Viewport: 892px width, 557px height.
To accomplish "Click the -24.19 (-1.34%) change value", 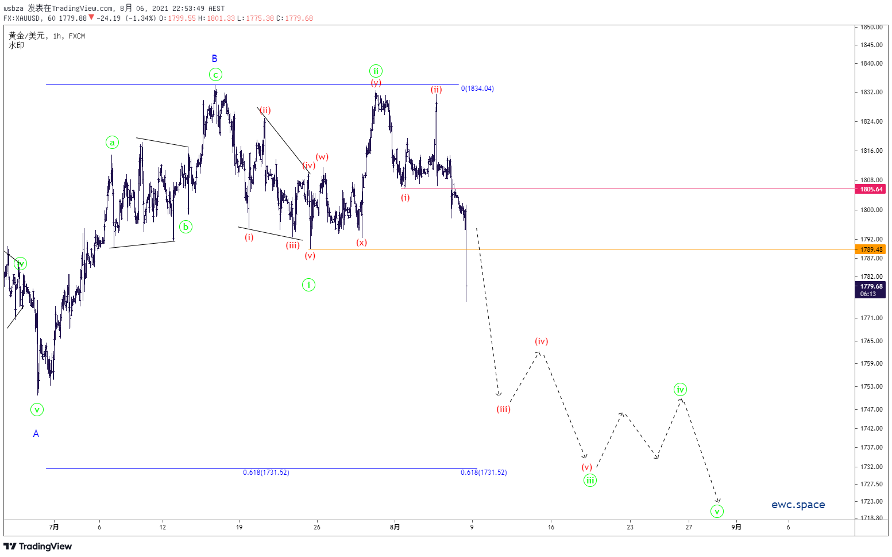I will (126, 18).
